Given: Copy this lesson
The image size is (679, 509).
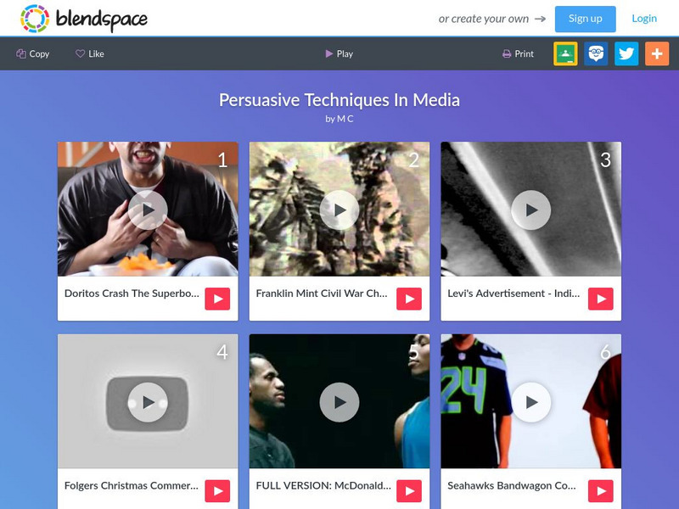Looking at the screenshot, I should click(x=33, y=53).
